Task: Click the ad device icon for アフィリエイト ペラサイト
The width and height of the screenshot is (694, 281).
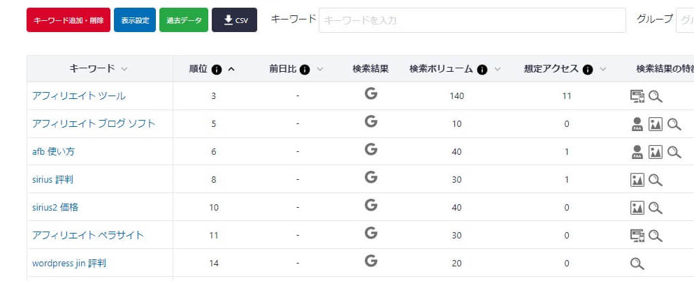Action: (637, 235)
